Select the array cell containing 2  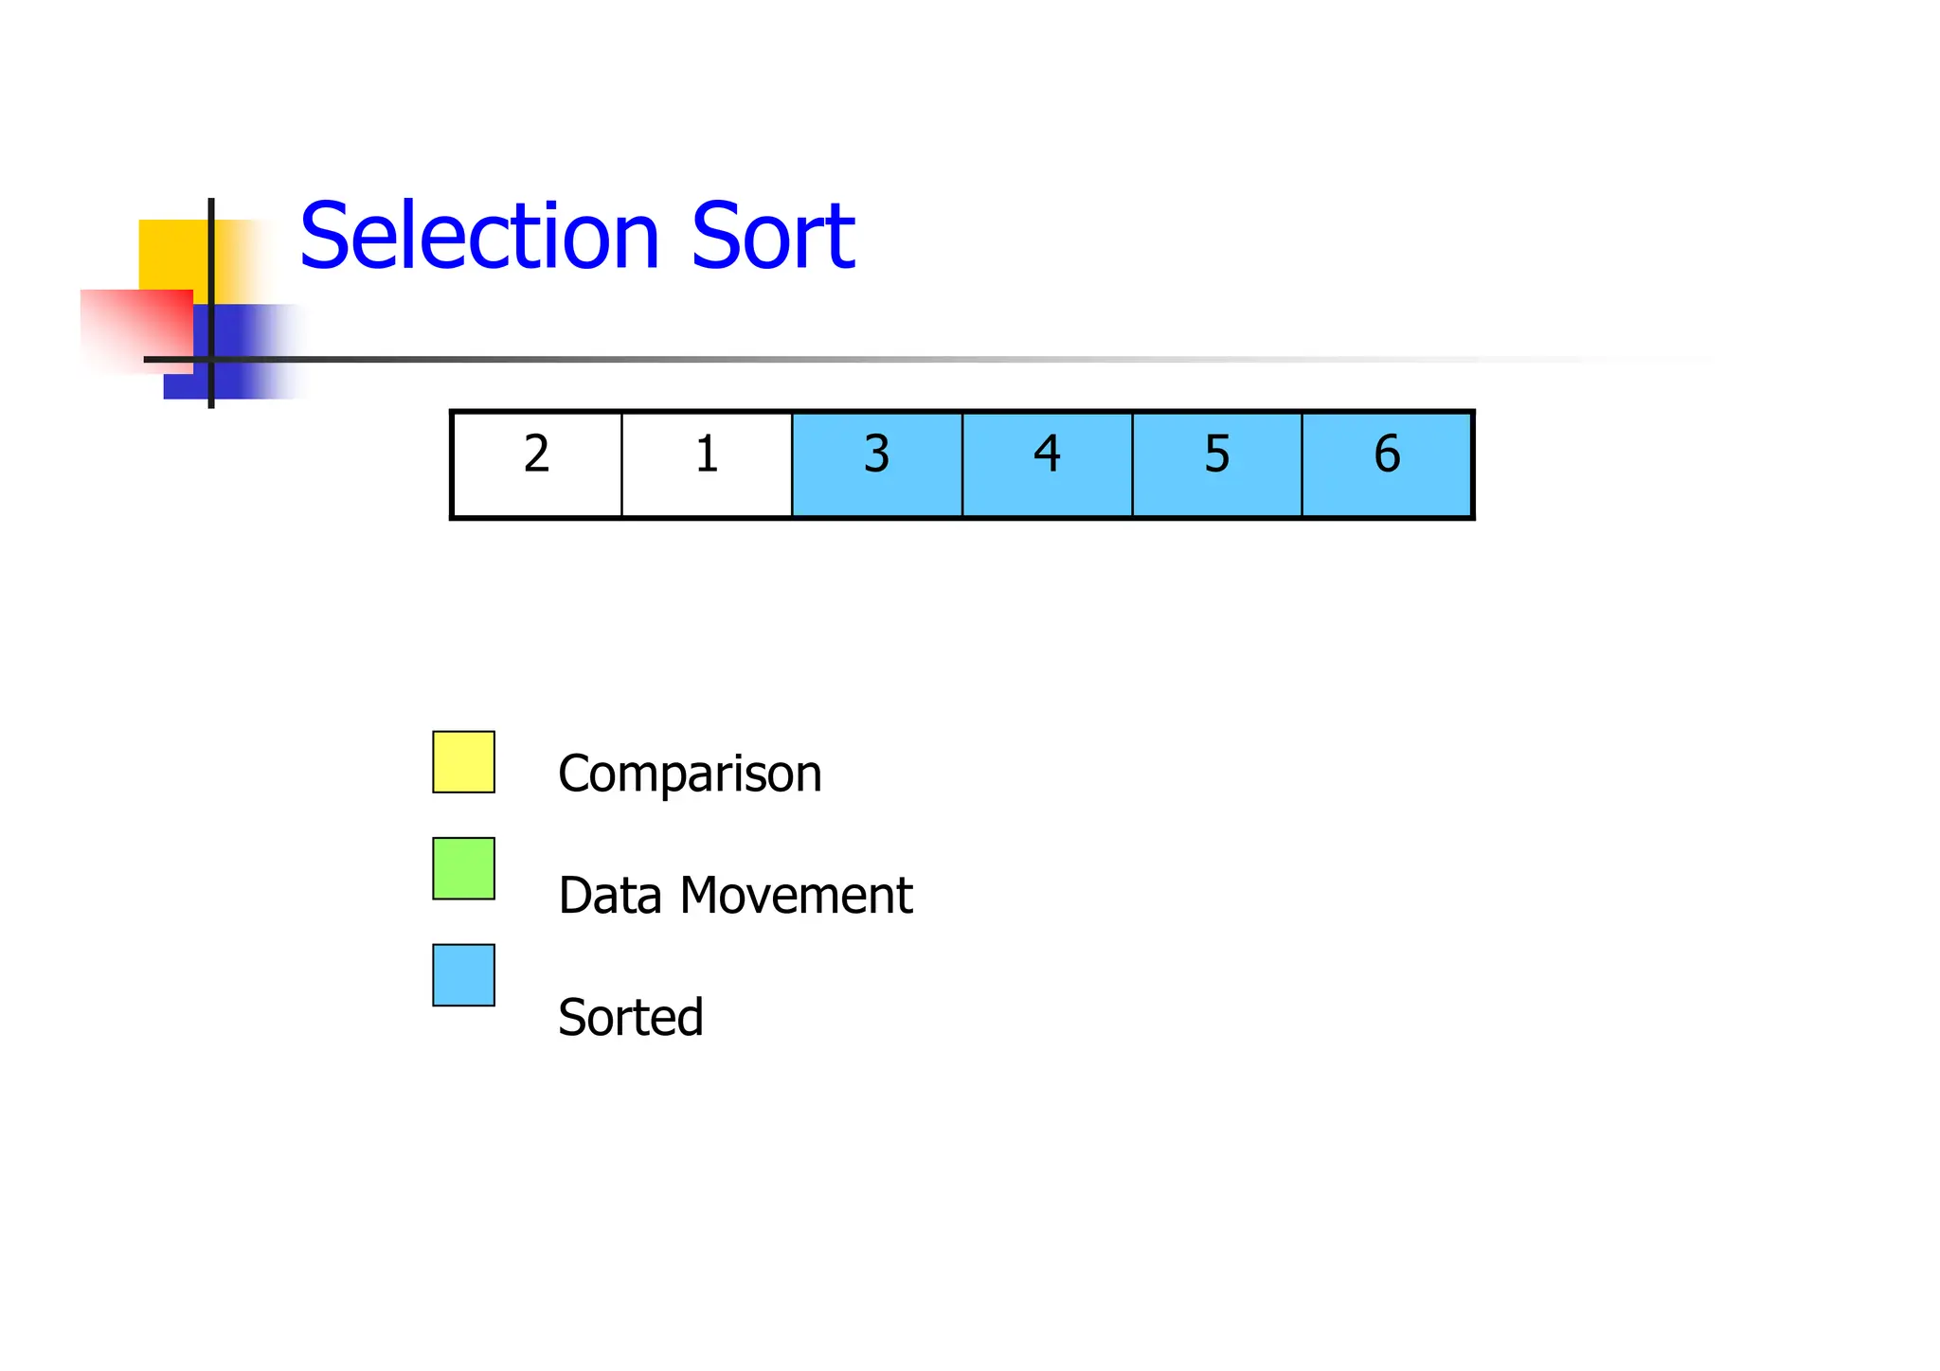(537, 464)
